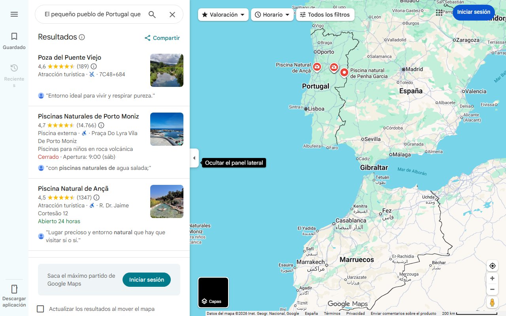Click the blue Iniciar sesión button
Image resolution: width=506 pixels, height=316 pixels.
474,12
